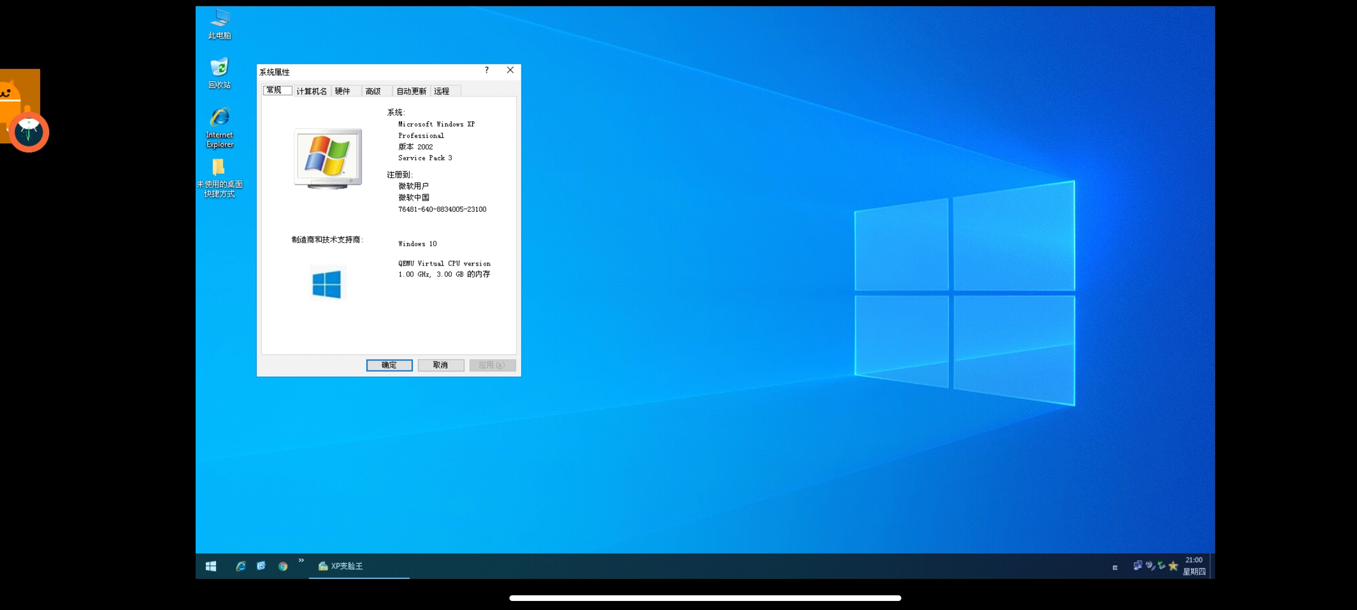Image resolution: width=1357 pixels, height=610 pixels.
Task: Select the 未使用的桌面快捷方式 folder
Action: point(219,178)
